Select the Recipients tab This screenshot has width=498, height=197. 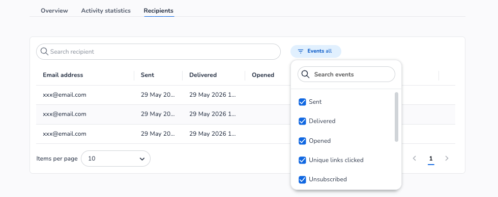pyautogui.click(x=159, y=11)
